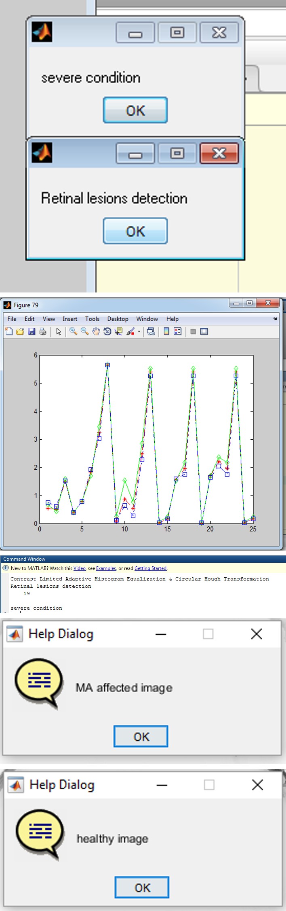The image size is (286, 911).
Task: Select the Rotate 3D tool
Action: pyautogui.click(x=107, y=332)
